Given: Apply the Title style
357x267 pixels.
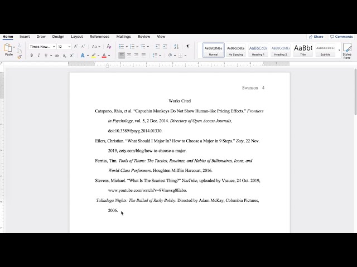Looking at the screenshot, I should (303, 50).
